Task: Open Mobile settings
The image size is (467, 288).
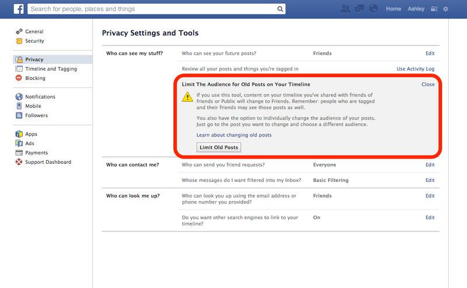Action: (x=33, y=106)
